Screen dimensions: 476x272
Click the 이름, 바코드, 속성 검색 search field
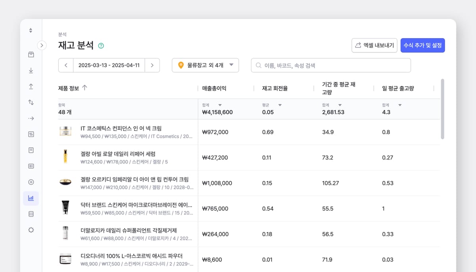tap(331, 65)
